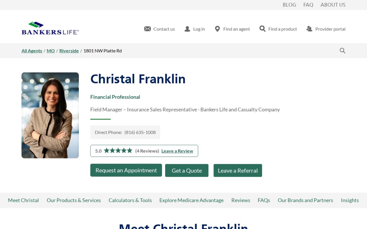Click the 1801 NW Platte Rd breadcrumb text
The height and width of the screenshot is (229, 367).
pyautogui.click(x=103, y=51)
